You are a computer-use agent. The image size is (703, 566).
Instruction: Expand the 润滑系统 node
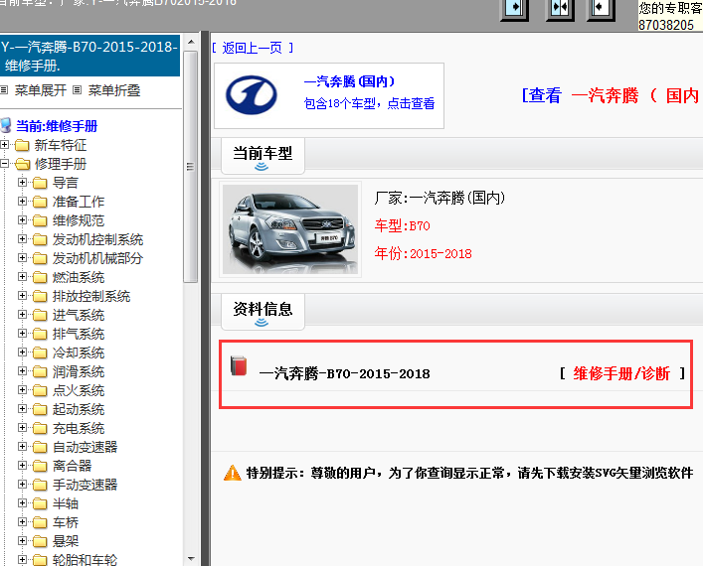click(22, 370)
